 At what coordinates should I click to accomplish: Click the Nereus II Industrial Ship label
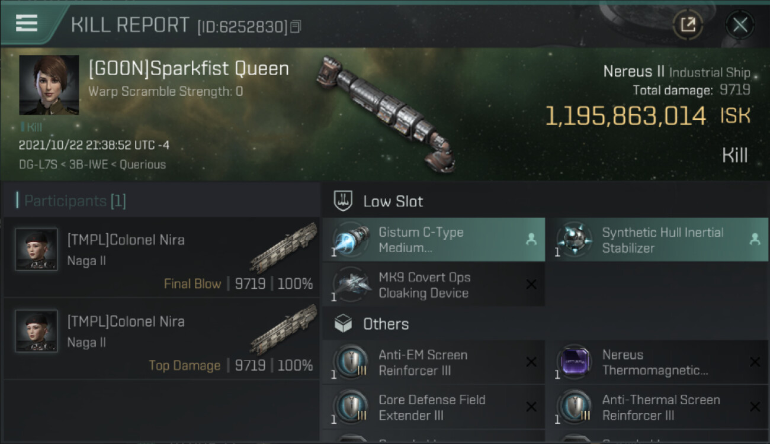(676, 72)
